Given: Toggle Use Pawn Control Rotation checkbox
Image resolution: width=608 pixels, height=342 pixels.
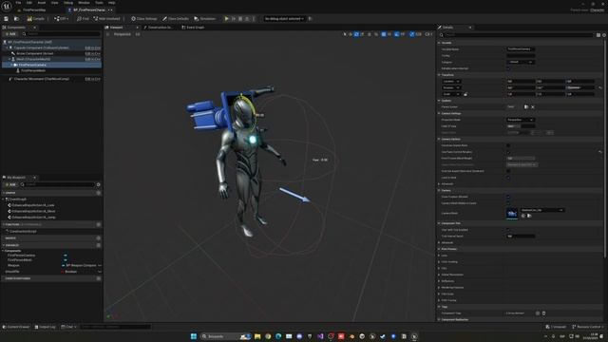Looking at the screenshot, I should pos(508,152).
